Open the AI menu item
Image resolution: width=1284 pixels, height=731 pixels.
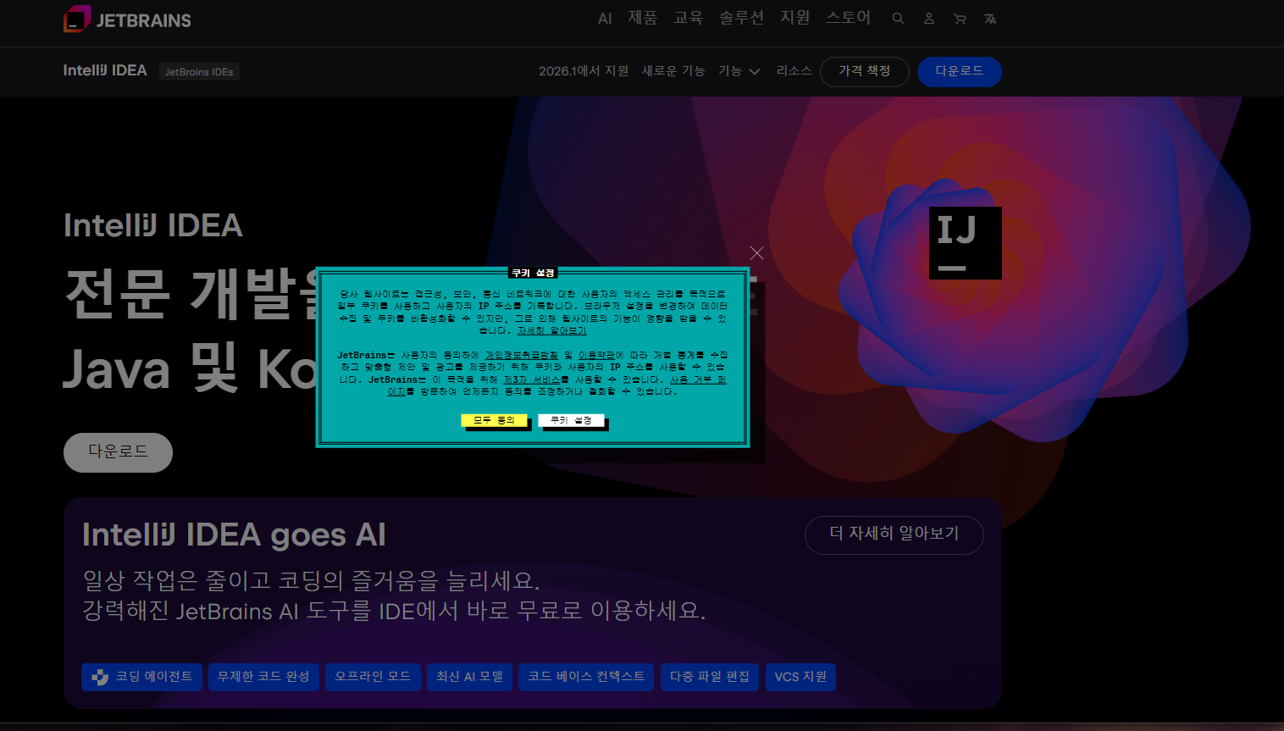(x=605, y=18)
